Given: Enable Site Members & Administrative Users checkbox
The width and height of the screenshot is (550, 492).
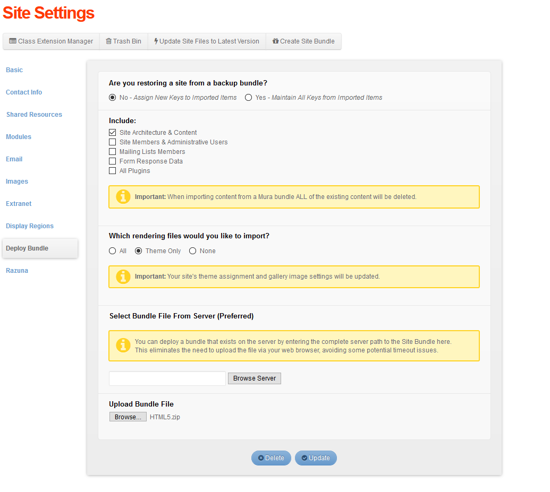Looking at the screenshot, I should click(x=112, y=142).
